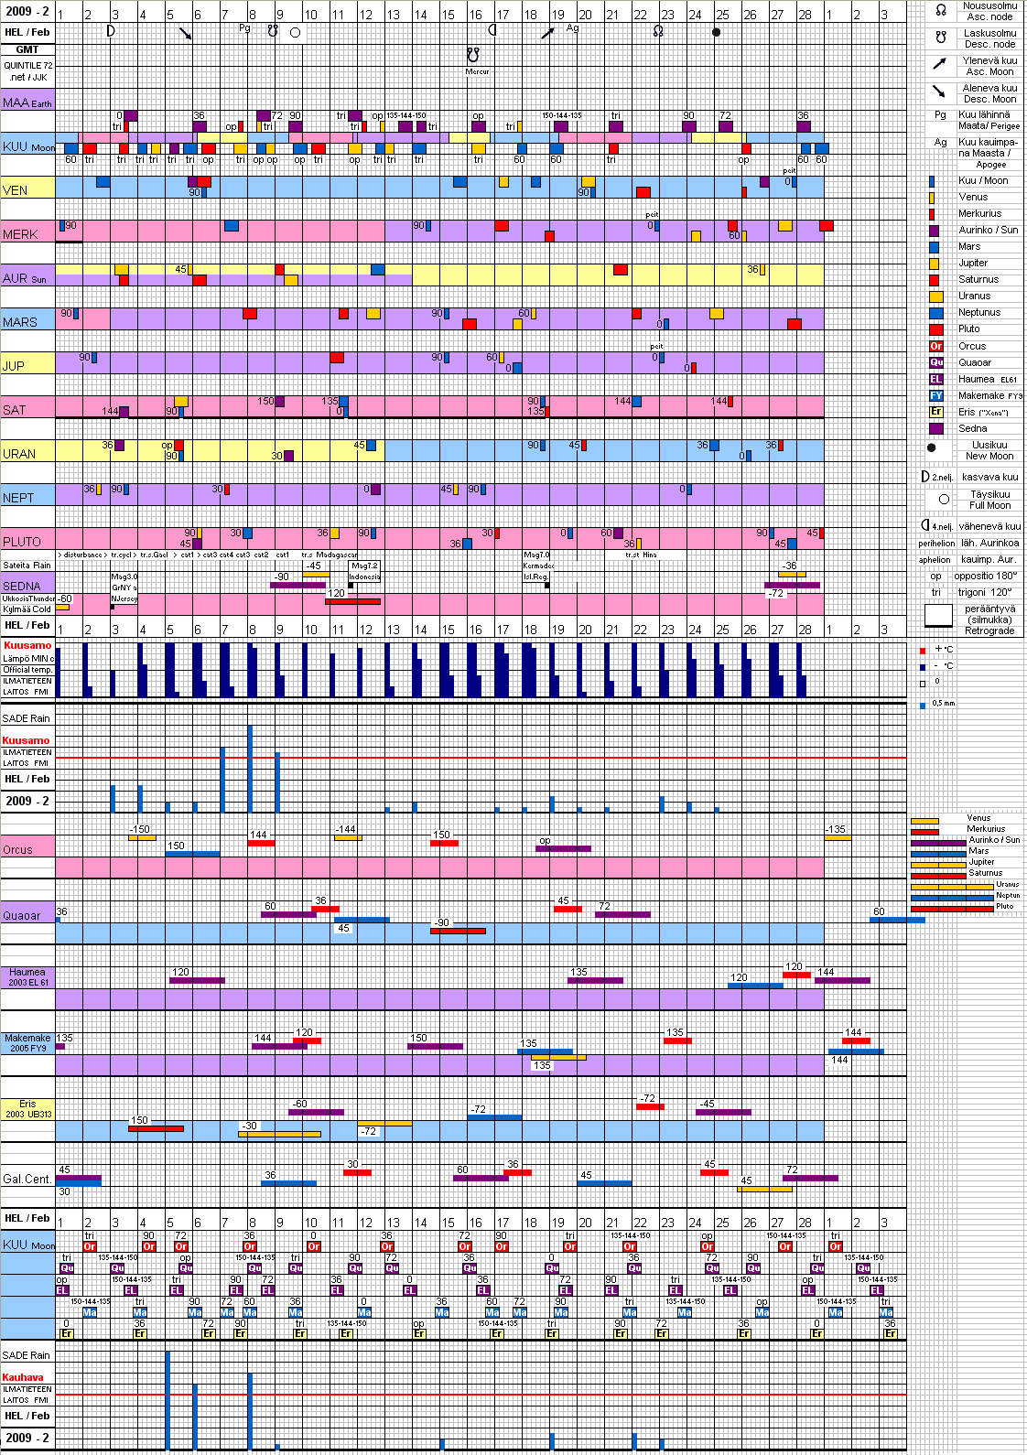Select the purple Sedna swatch in the legend
Screen dimensions: 1027x1455
tap(935, 428)
